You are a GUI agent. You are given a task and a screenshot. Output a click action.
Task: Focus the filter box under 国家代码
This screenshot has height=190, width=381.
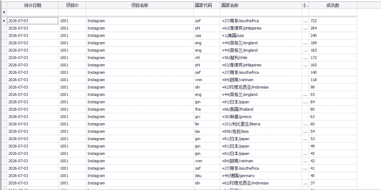207,12
